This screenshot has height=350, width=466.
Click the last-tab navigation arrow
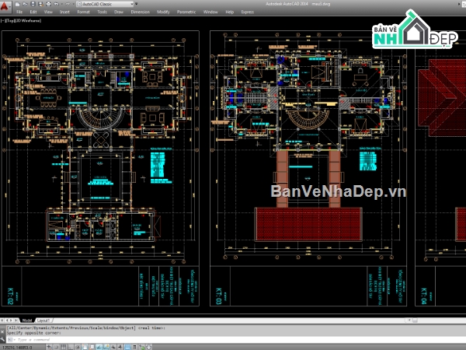pyautogui.click(x=16, y=320)
